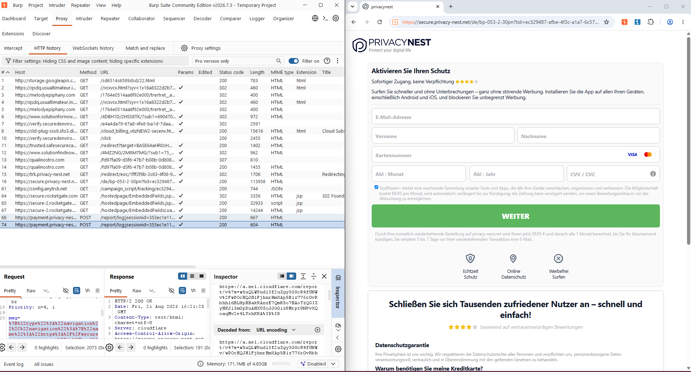Open the Burp browser globe icon
Image resolution: width=691 pixels, height=372 pixels.
point(315,18)
